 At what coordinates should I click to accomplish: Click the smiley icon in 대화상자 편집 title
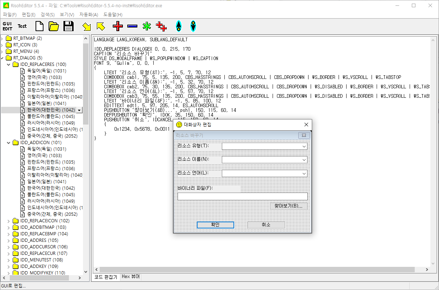click(179, 125)
